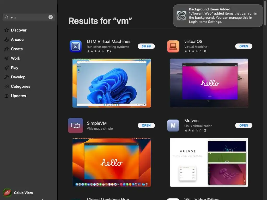
Task: Open the virtualOS title link
Action: tap(193, 41)
